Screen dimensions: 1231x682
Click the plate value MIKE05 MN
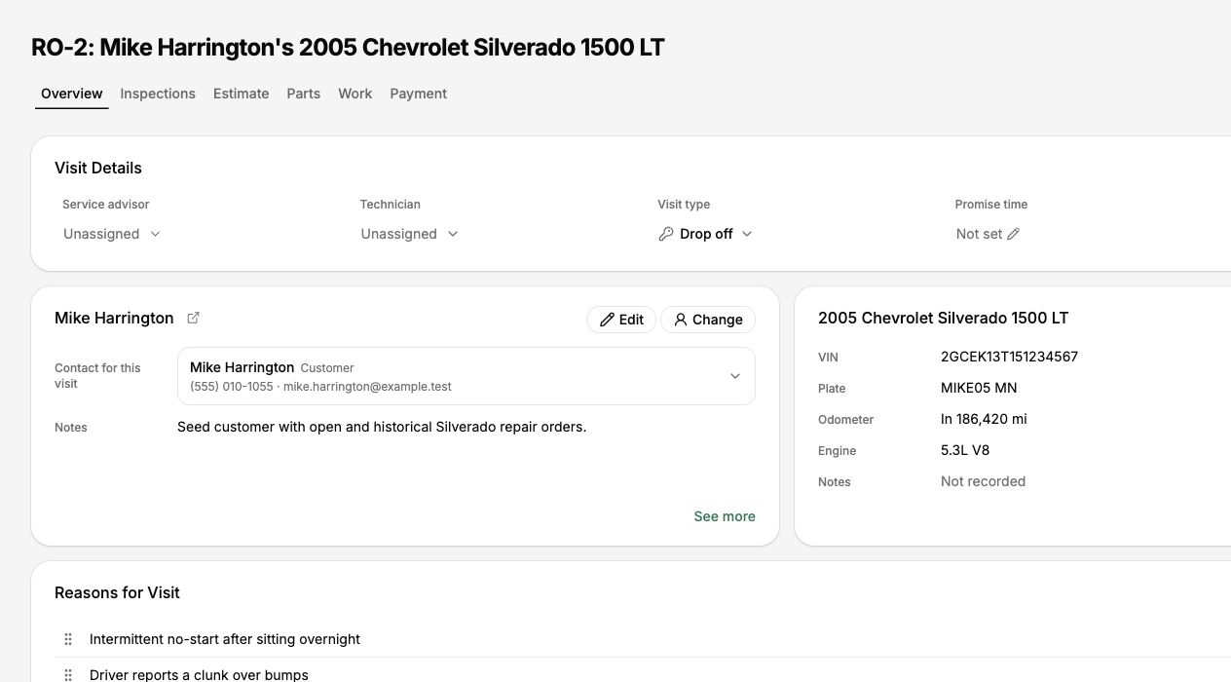(979, 388)
